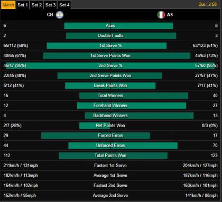Click AS's fastest serve '204km/h / 127mph'

pos(200,166)
